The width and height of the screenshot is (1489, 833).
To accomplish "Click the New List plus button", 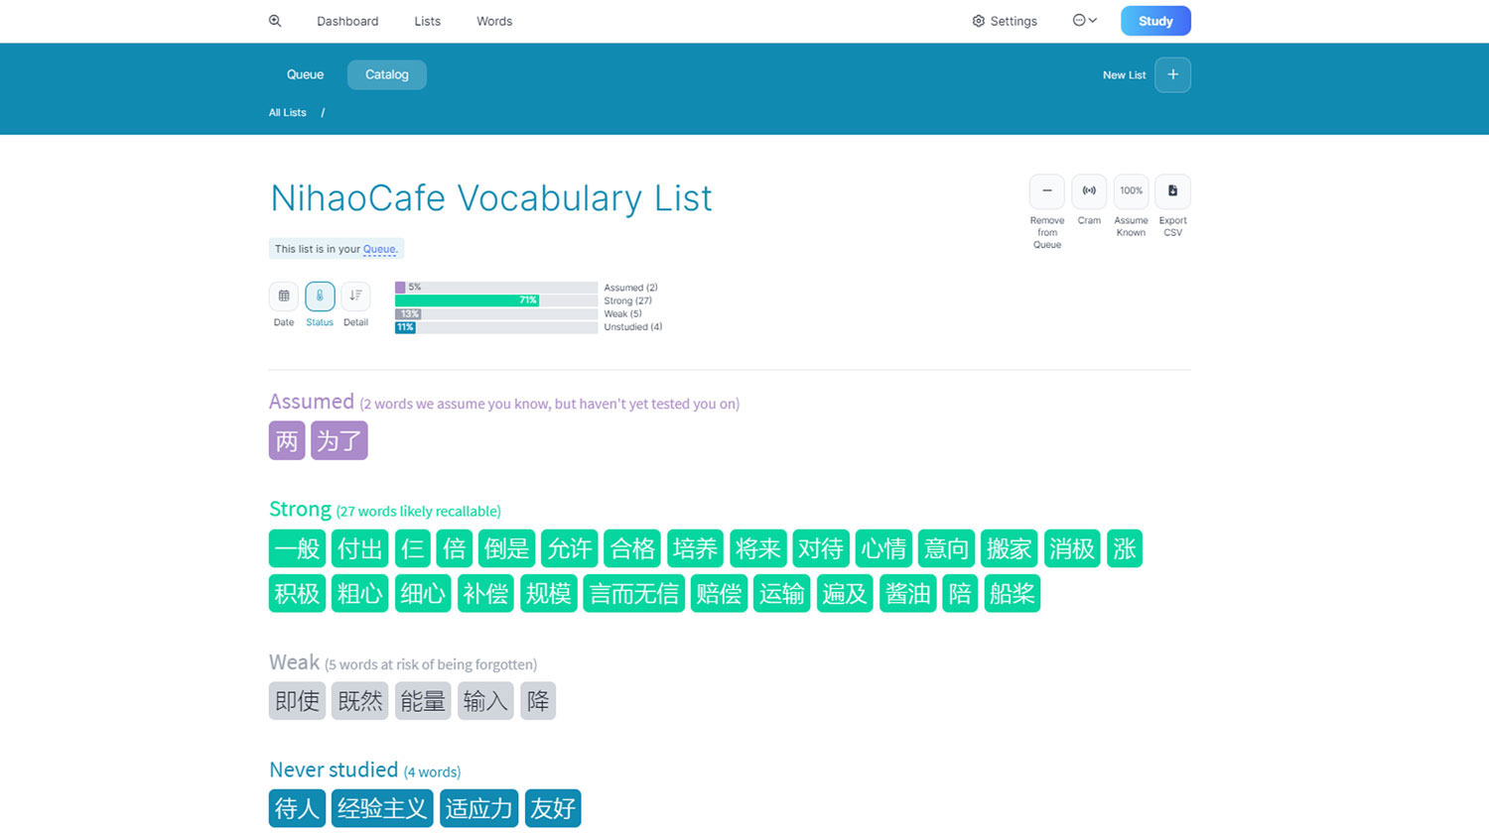I will [x=1172, y=74].
